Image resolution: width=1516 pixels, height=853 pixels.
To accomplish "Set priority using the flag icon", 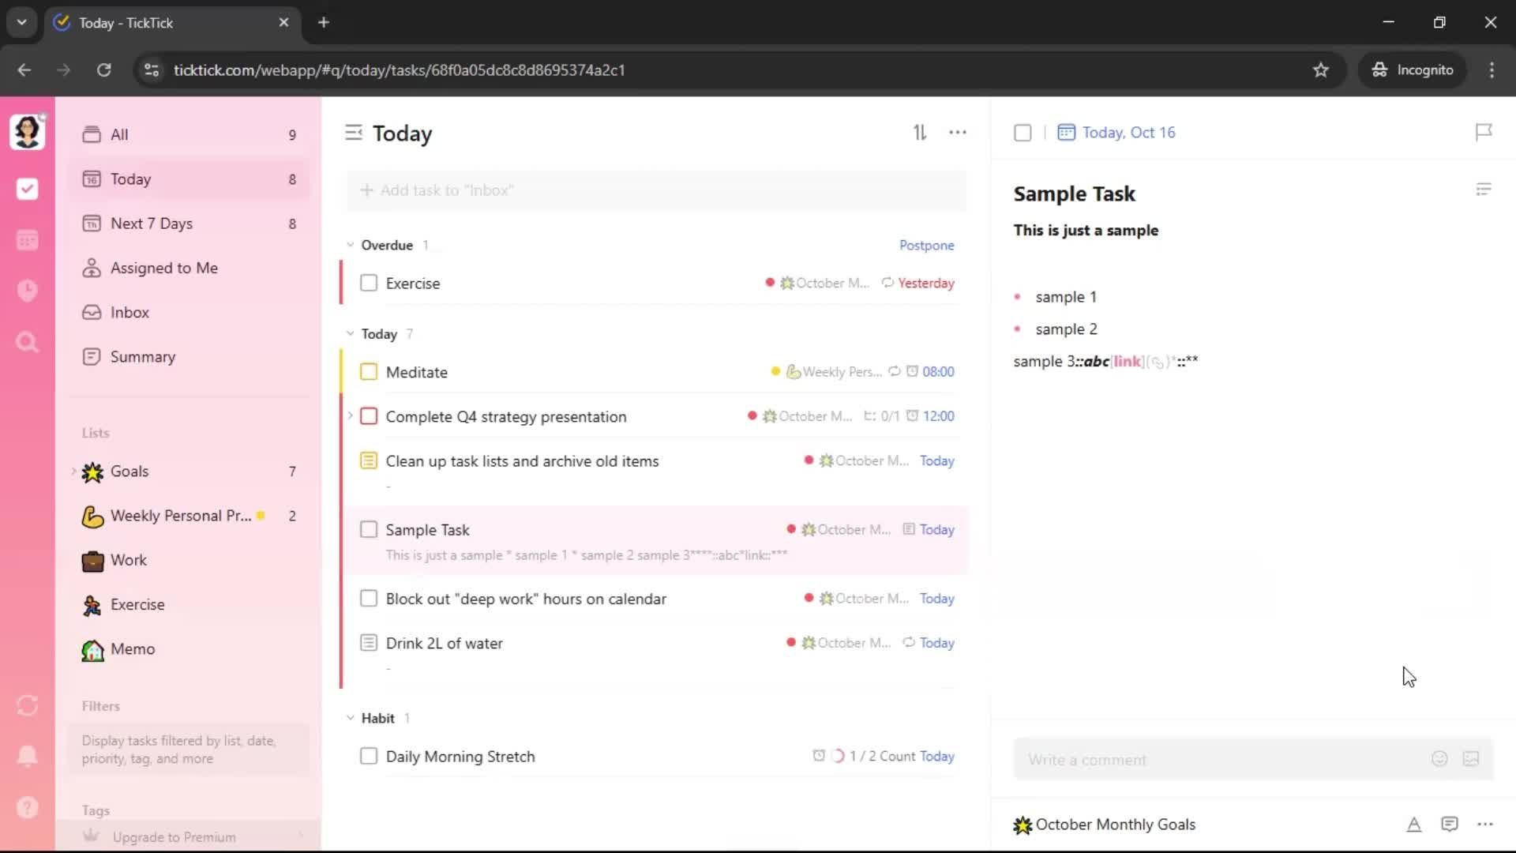I will tap(1483, 132).
